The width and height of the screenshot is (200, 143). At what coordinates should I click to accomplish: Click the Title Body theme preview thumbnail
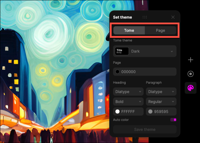tap(122, 51)
